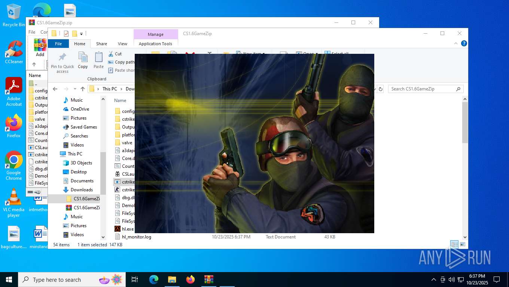The image size is (509, 287).
Task: Select Documents in navigation pane
Action: click(x=82, y=181)
